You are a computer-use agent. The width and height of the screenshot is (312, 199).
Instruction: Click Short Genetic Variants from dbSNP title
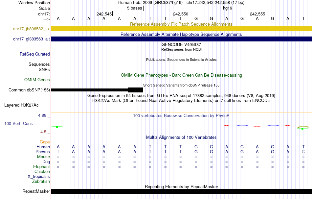click(181, 85)
